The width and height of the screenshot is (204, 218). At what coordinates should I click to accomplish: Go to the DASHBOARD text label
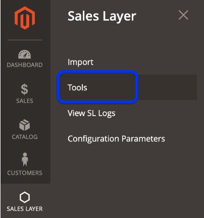pos(25,65)
